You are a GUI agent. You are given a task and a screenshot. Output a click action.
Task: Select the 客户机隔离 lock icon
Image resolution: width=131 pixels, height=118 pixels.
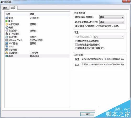click(x=7, y=34)
